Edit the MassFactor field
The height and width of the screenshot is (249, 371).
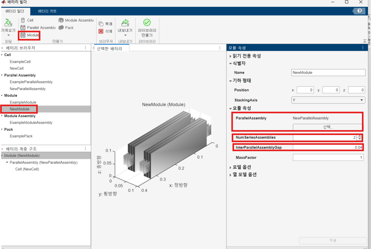[328, 157]
